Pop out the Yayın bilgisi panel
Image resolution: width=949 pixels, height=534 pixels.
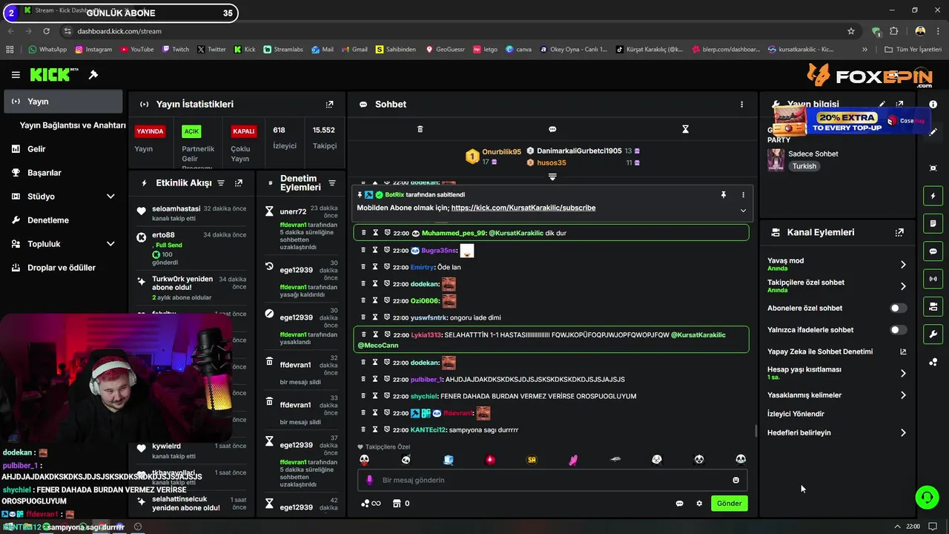[899, 105]
